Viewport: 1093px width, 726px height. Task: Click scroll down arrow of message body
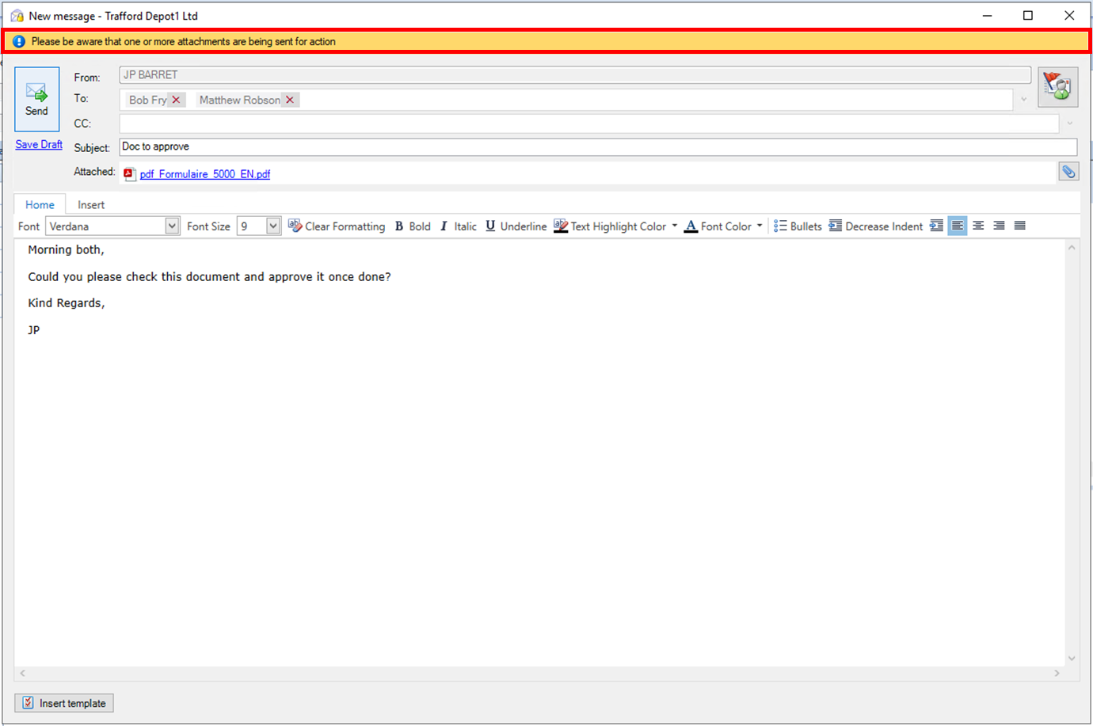(x=1072, y=658)
